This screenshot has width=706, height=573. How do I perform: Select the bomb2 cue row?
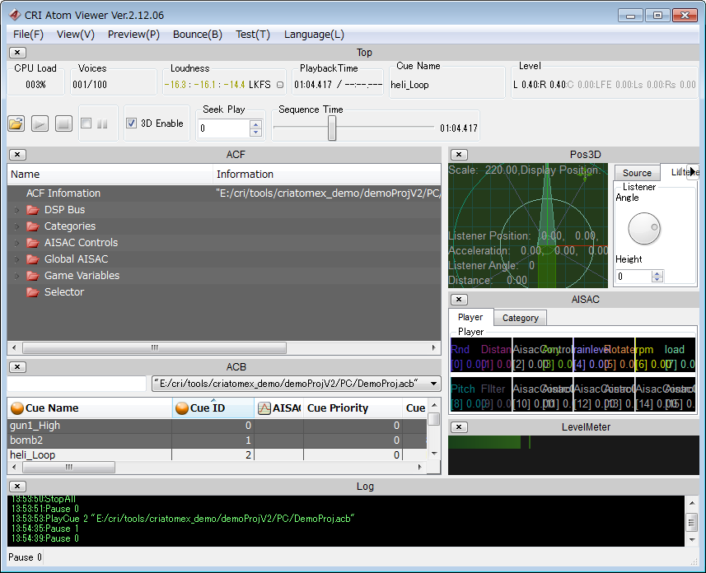click(217, 440)
